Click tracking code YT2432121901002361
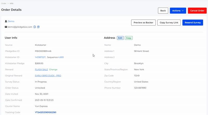 pyautogui.click(x=45, y=112)
